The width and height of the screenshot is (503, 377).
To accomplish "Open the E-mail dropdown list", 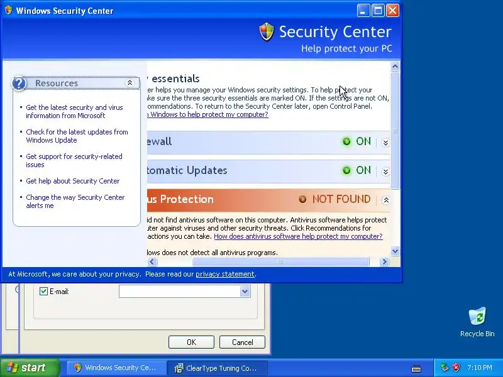I will [245, 292].
